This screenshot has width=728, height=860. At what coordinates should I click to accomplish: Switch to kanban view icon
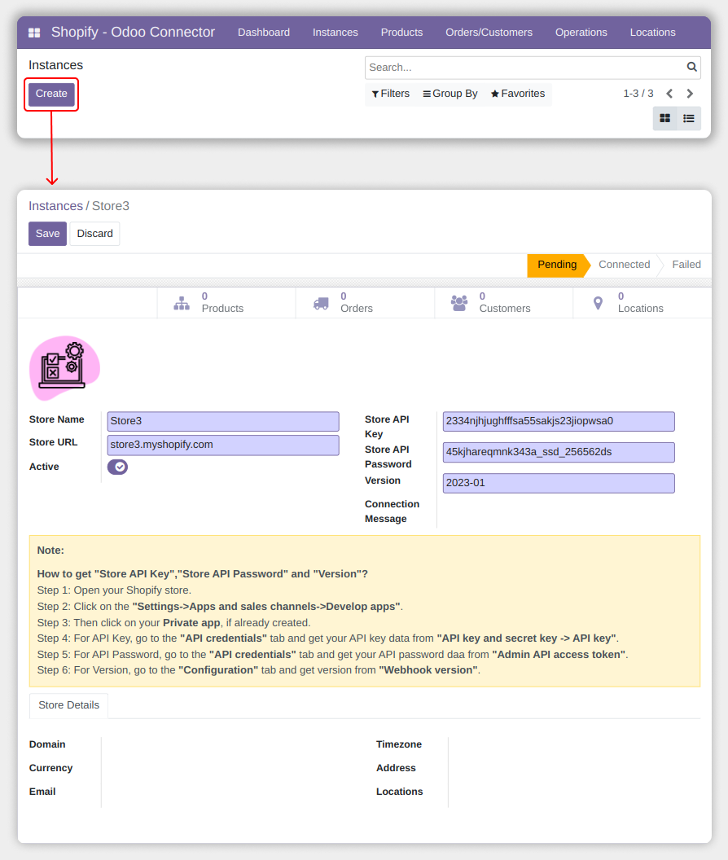click(x=665, y=118)
